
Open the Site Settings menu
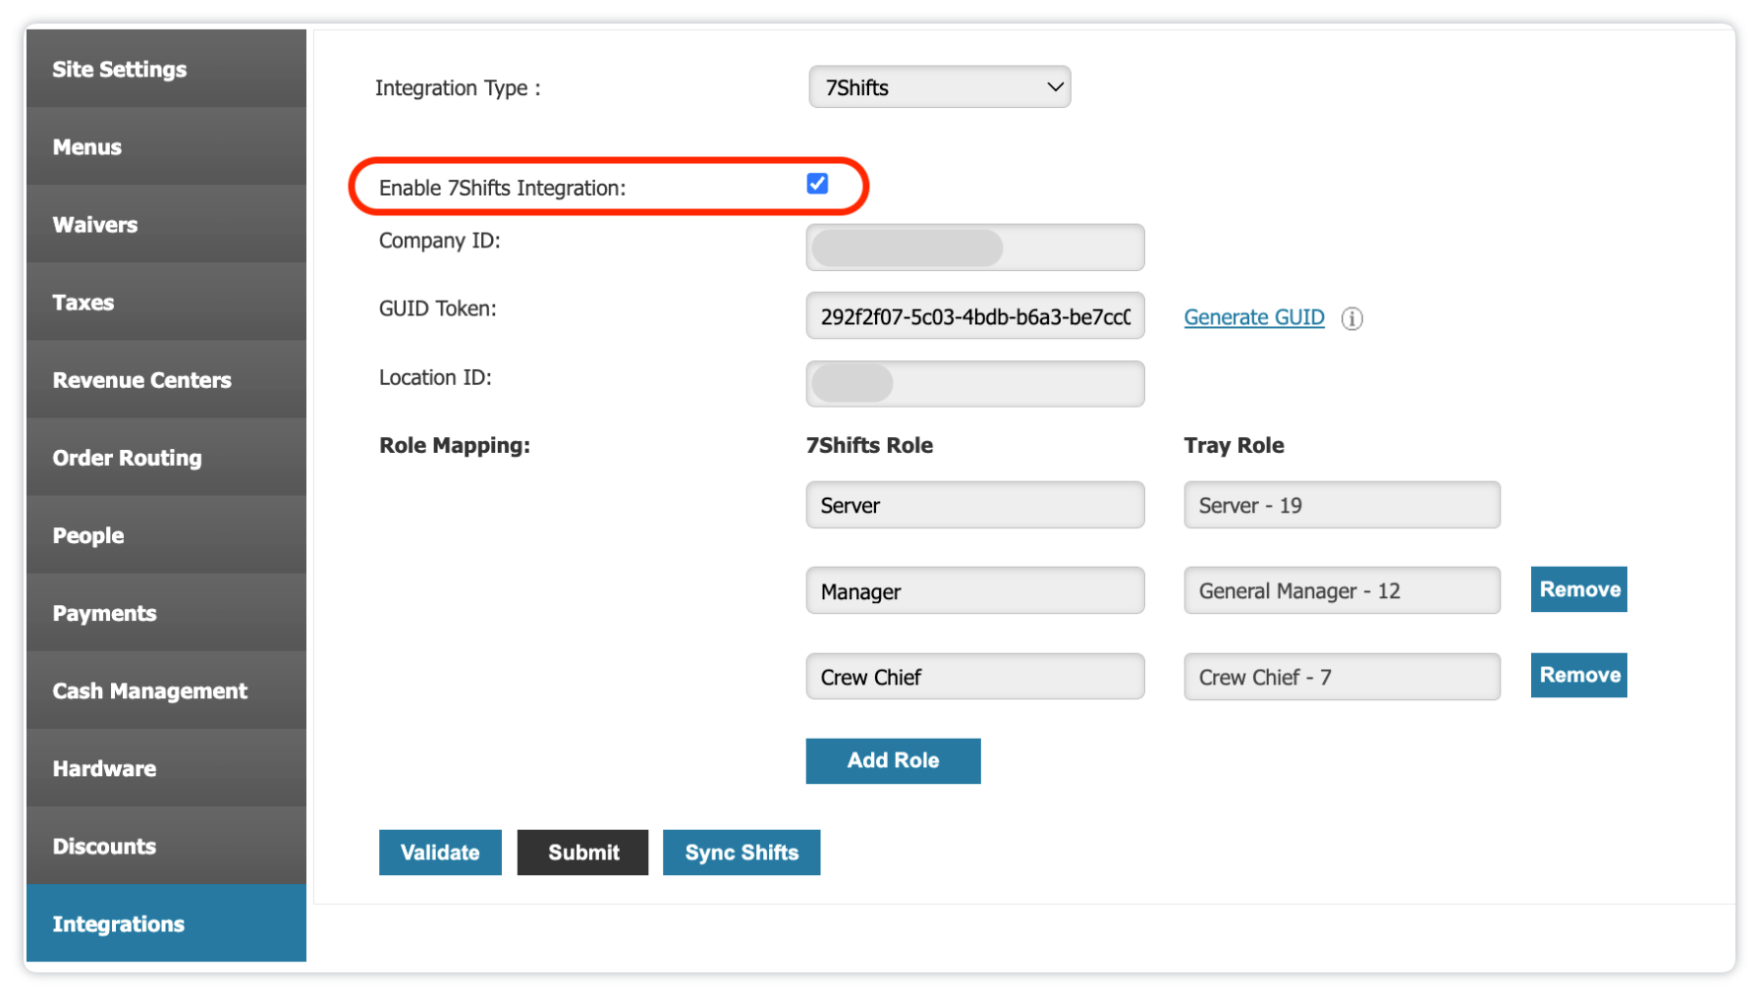tap(166, 69)
